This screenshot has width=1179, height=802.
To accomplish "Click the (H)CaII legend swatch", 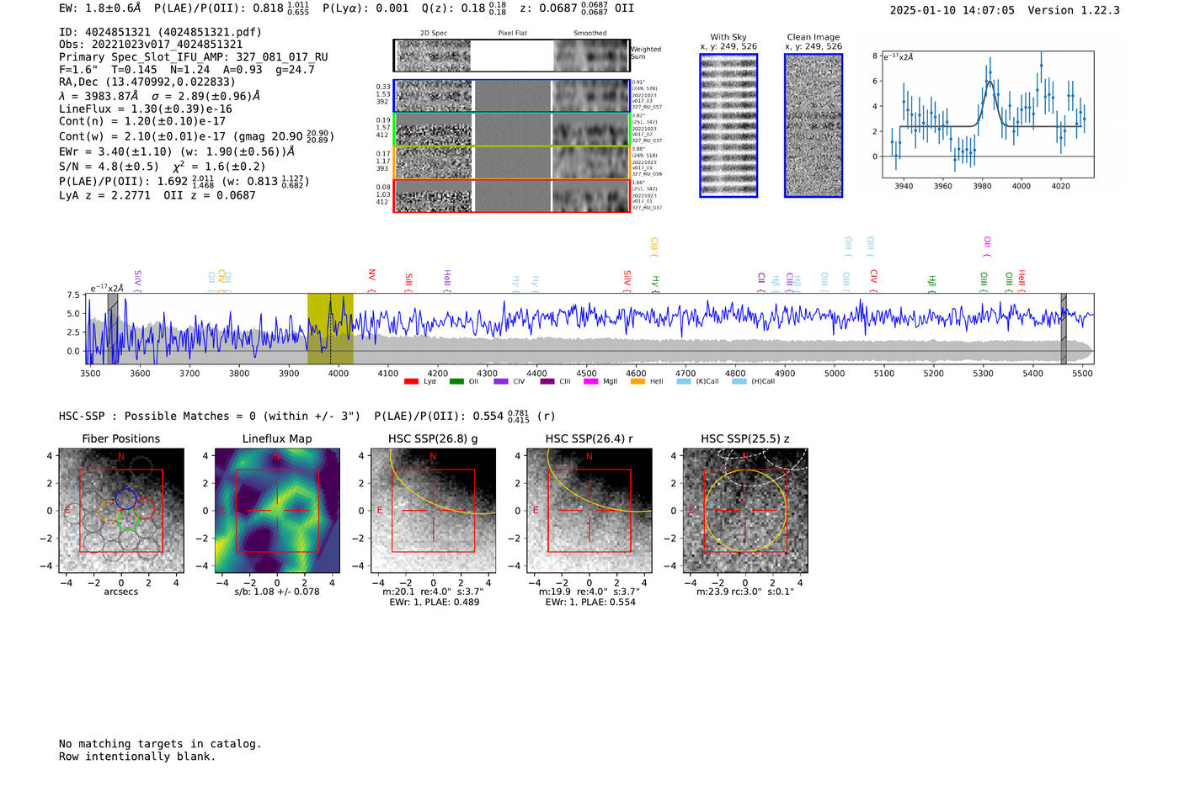I will 739,382.
